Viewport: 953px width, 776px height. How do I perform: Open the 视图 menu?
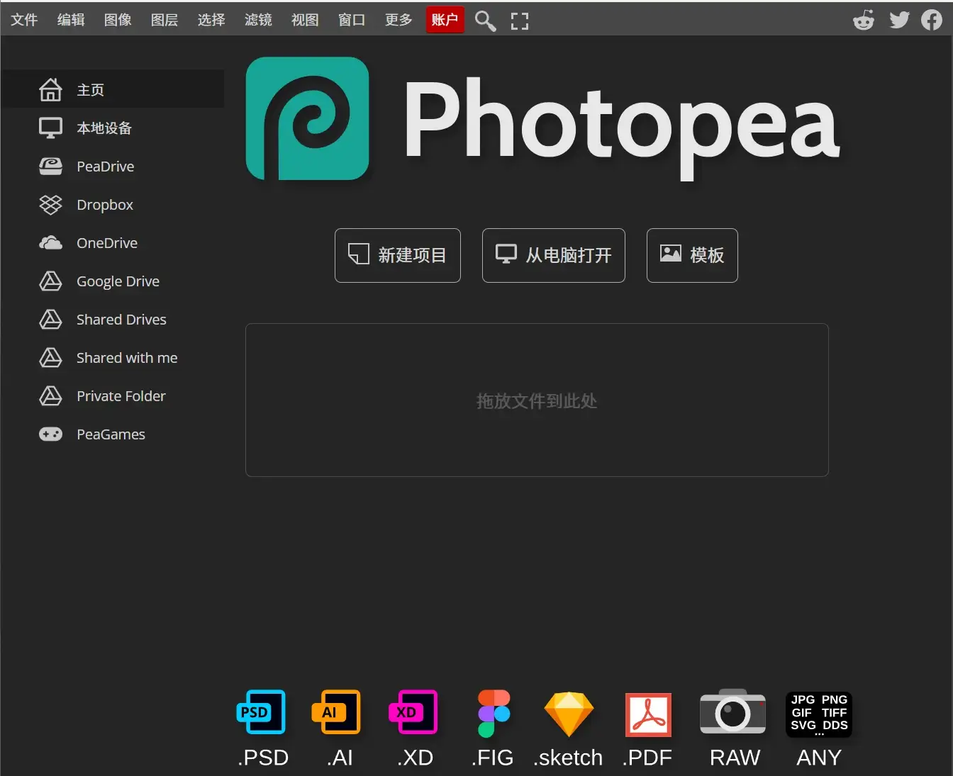(305, 20)
